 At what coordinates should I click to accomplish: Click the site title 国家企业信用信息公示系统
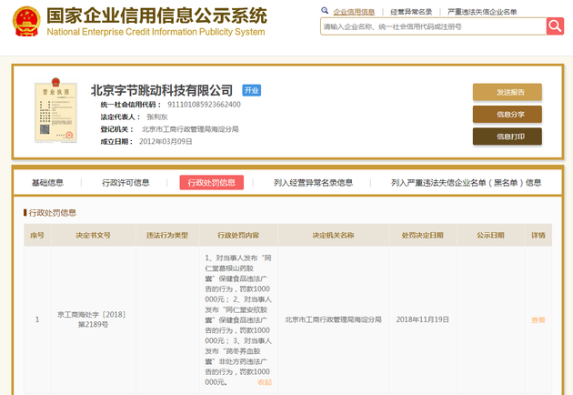click(x=156, y=15)
